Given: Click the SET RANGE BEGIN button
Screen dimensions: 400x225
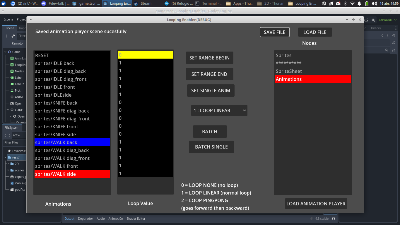Looking at the screenshot, I should point(210,58).
